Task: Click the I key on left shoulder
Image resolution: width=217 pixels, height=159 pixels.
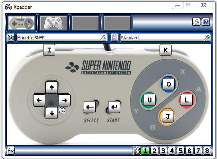Action: click(49, 50)
